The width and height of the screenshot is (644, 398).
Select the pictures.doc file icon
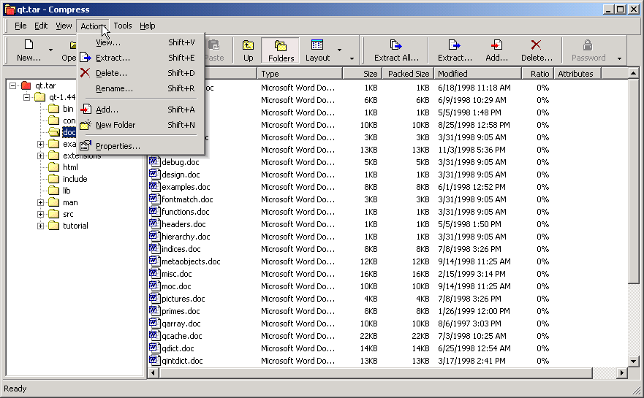154,298
